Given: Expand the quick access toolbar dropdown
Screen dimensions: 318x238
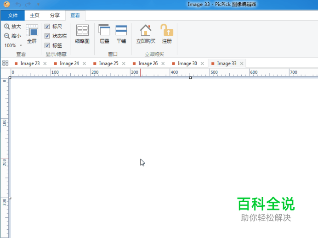Looking at the screenshot, I should 38,5.
